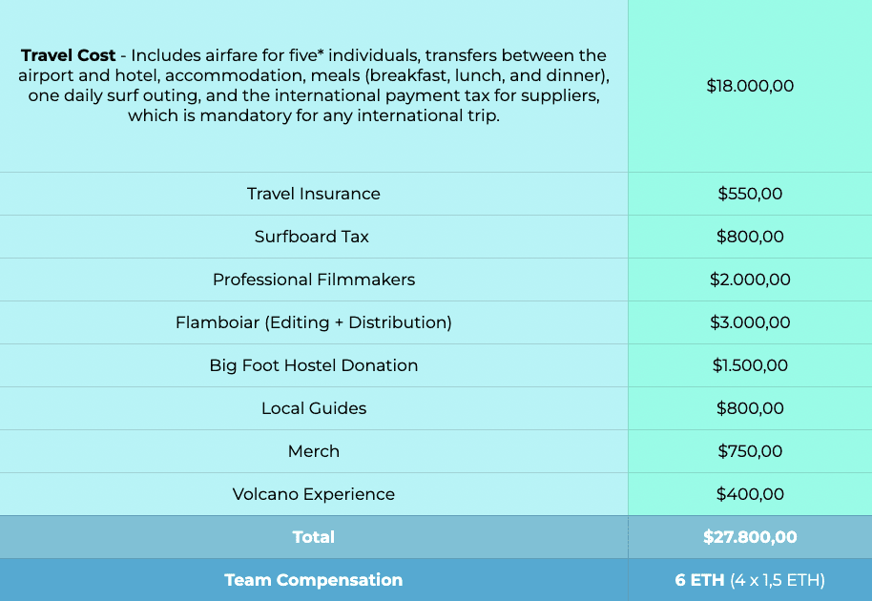Click the Local Guides label
The width and height of the screenshot is (872, 601).
click(314, 408)
